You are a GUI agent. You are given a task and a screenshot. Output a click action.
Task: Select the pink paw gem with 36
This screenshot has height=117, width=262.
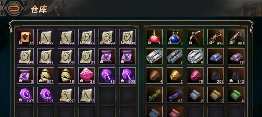click(x=87, y=75)
